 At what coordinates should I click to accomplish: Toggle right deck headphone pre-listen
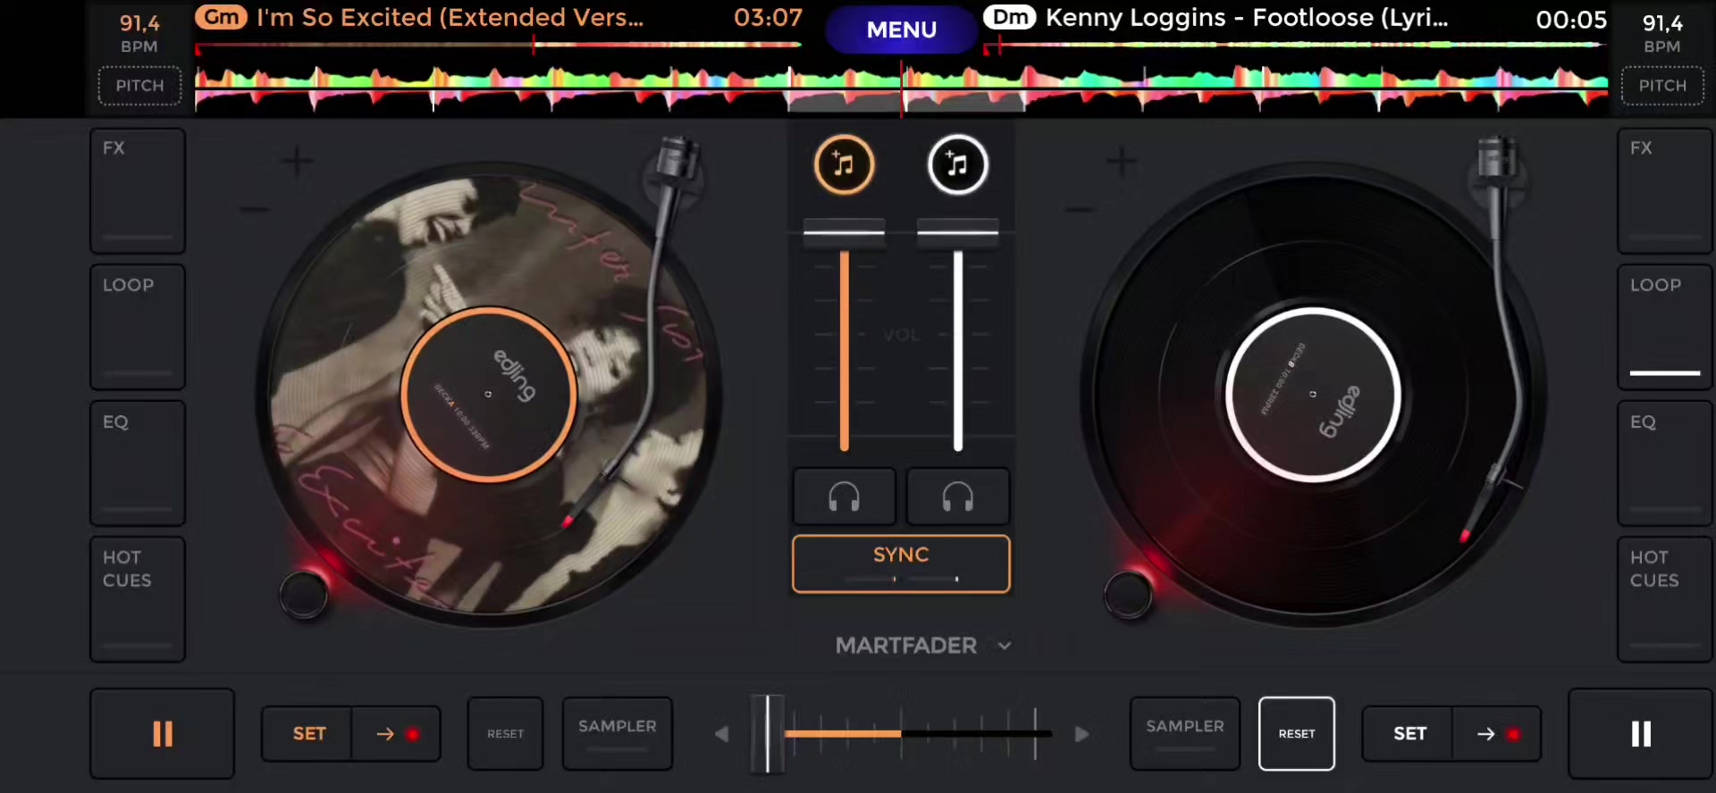[x=958, y=497]
